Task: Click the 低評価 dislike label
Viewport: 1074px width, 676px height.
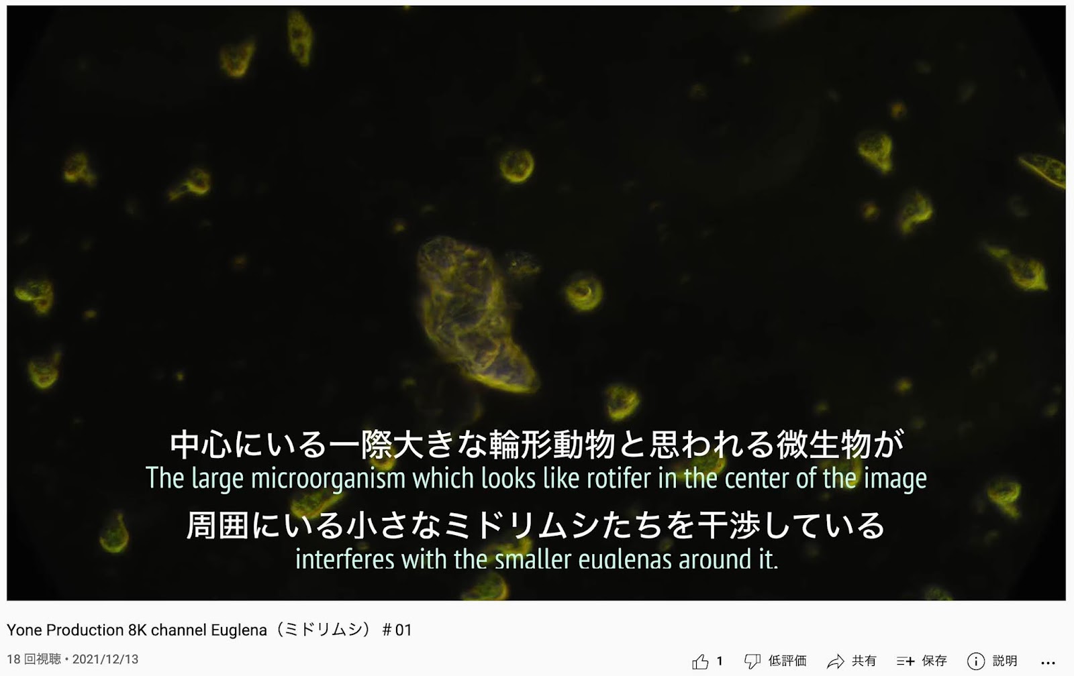Action: pyautogui.click(x=787, y=661)
